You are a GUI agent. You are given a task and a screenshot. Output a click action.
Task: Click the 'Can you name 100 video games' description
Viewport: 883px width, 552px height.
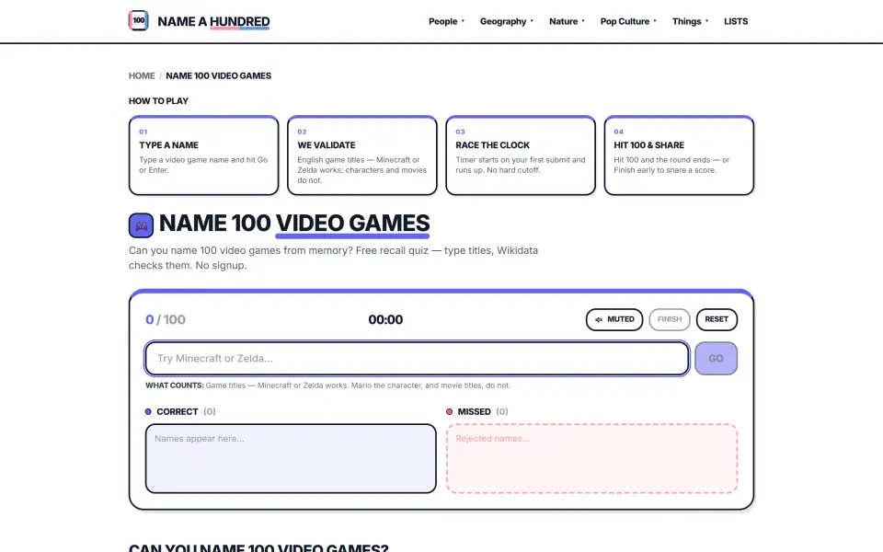click(x=333, y=258)
